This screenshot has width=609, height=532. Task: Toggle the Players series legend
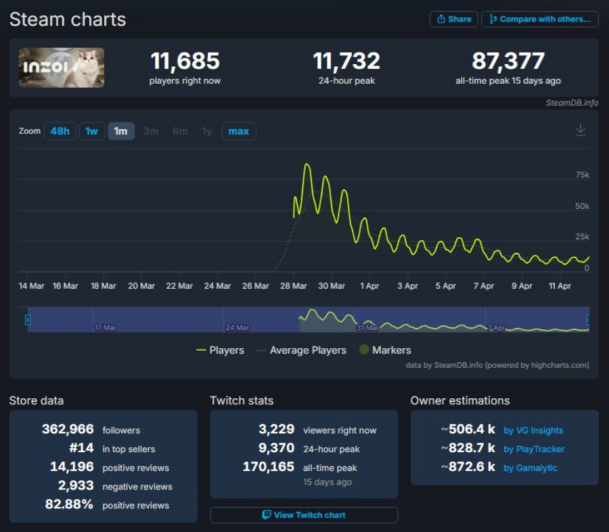tap(220, 350)
